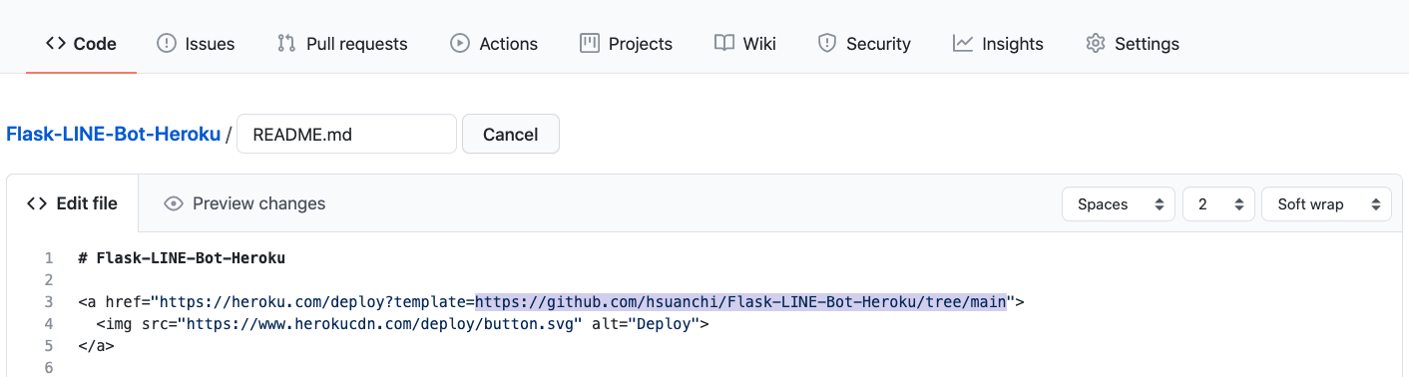Click the heading line '# Flask-LINE-Bot-Heroku'
The height and width of the screenshot is (377, 1409).
pyautogui.click(x=182, y=257)
